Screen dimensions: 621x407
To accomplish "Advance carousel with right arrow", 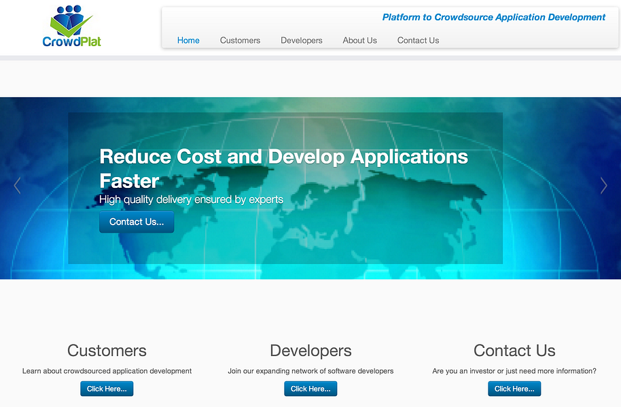I will click(x=603, y=185).
